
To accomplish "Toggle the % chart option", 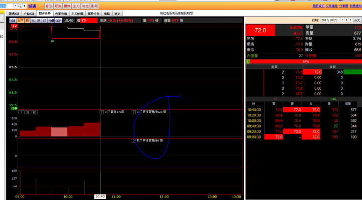I will pyautogui.click(x=33, y=21).
